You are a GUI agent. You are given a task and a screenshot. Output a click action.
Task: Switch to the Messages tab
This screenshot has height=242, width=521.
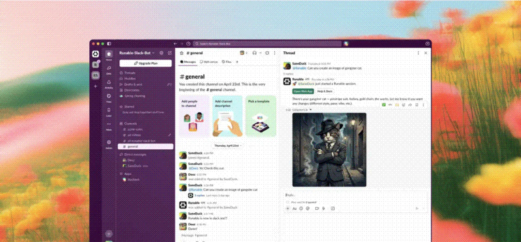point(188,62)
